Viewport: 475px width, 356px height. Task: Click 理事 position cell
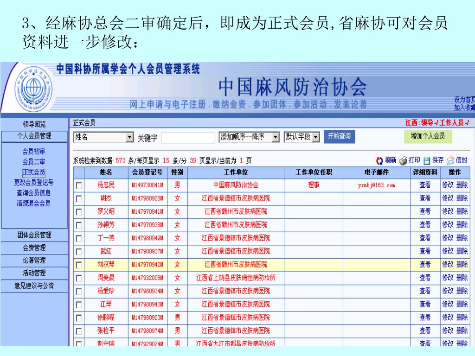coord(314,185)
